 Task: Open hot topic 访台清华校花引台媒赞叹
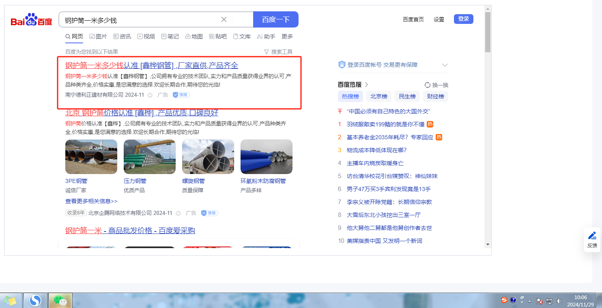[x=392, y=176]
